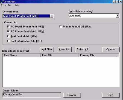Select the Automatic encoding combo box
The width and height of the screenshot is (123, 100).
click(x=94, y=16)
